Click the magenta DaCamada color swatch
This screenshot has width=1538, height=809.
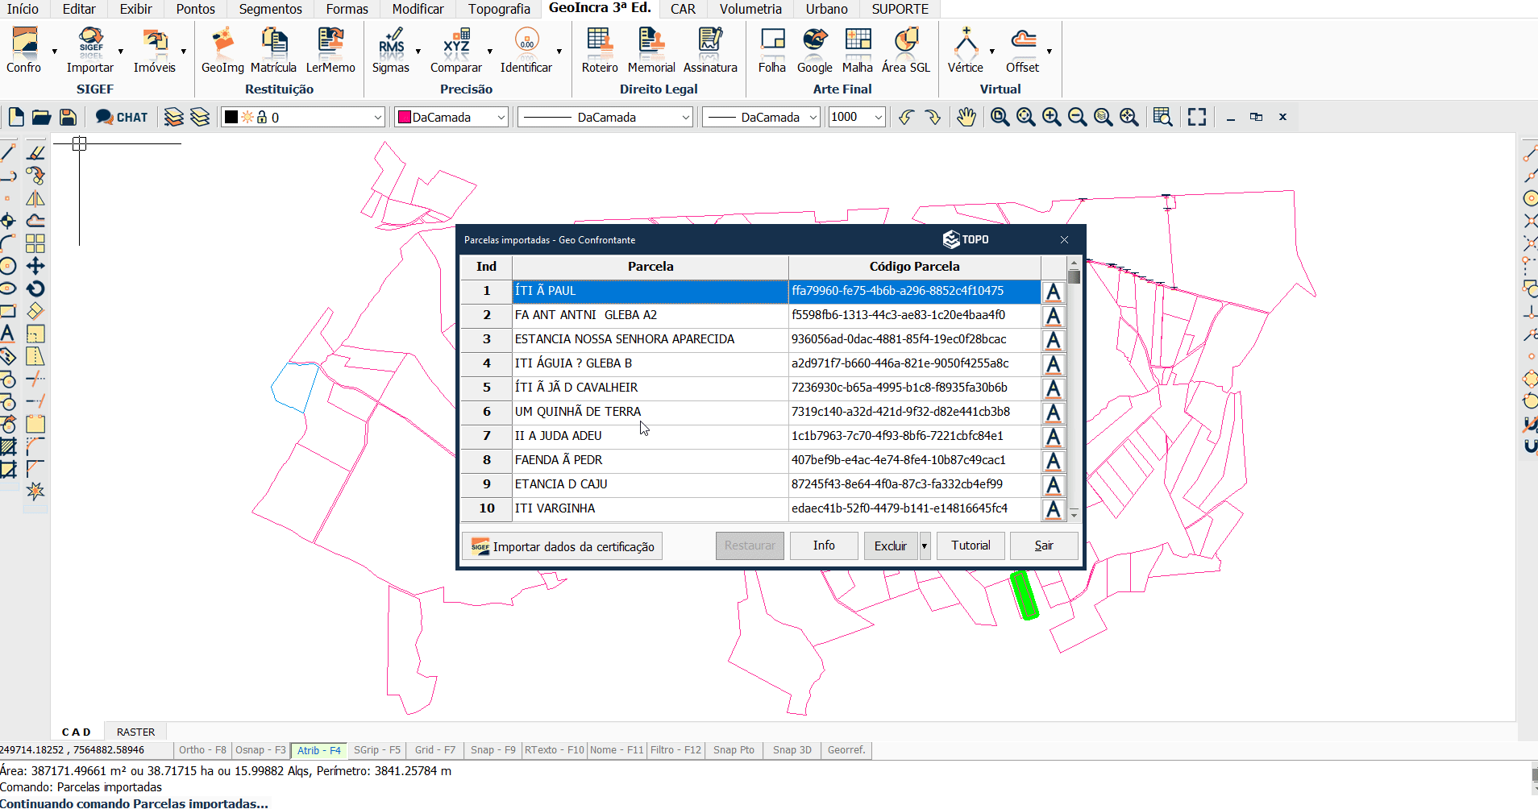(405, 118)
